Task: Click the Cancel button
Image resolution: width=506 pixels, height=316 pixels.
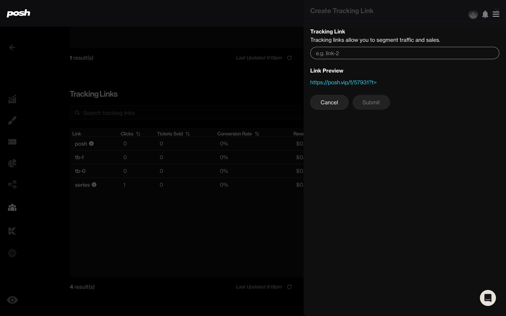Action: click(329, 102)
